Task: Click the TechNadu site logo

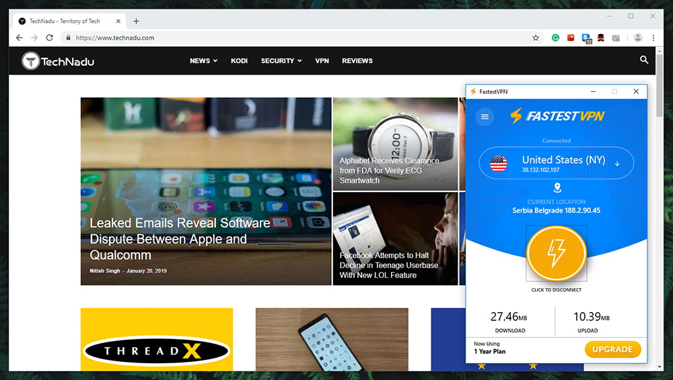Action: (x=58, y=61)
